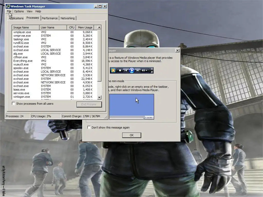Click the process list scroll down arrow
This screenshot has width=263, height=197.
[x=99, y=97]
